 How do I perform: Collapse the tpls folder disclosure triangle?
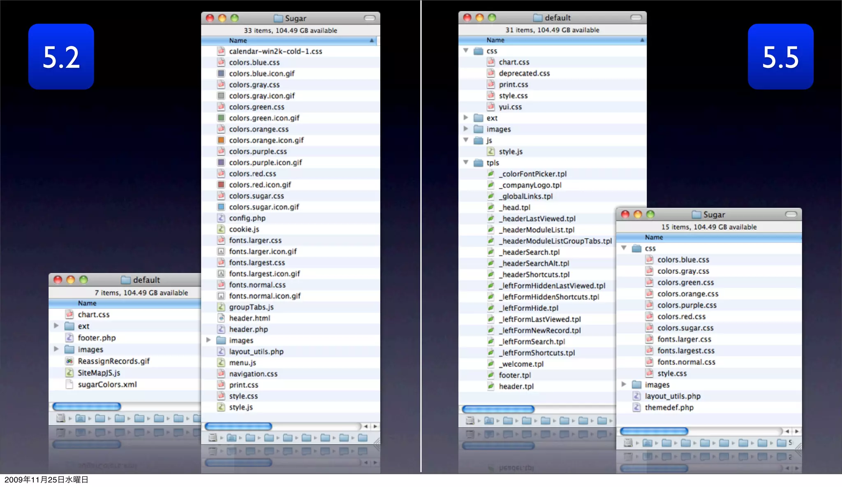(466, 162)
